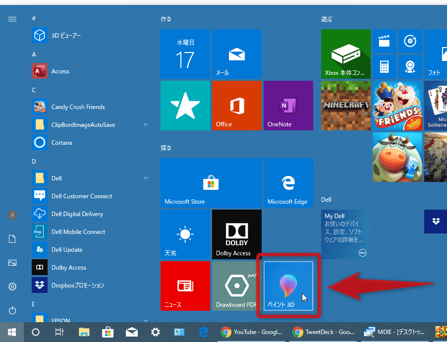Open the calendar tile showing 17
447x342 pixels.
tap(185, 54)
